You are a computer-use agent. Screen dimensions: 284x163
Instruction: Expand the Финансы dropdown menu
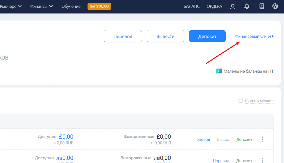(x=42, y=6)
